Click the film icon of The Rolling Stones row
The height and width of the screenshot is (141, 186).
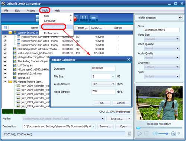click(x=15, y=61)
